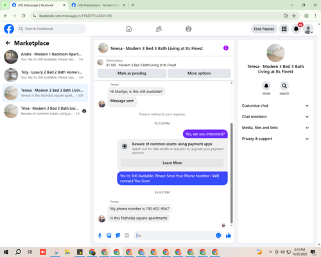Choose a sticker from the sticker icon
Screen dimensions: 321x257
pos(118,236)
